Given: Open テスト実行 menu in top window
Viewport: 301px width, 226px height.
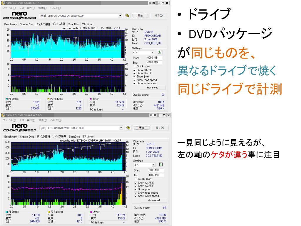Looking at the screenshot, I should pyautogui.click(x=27, y=8).
